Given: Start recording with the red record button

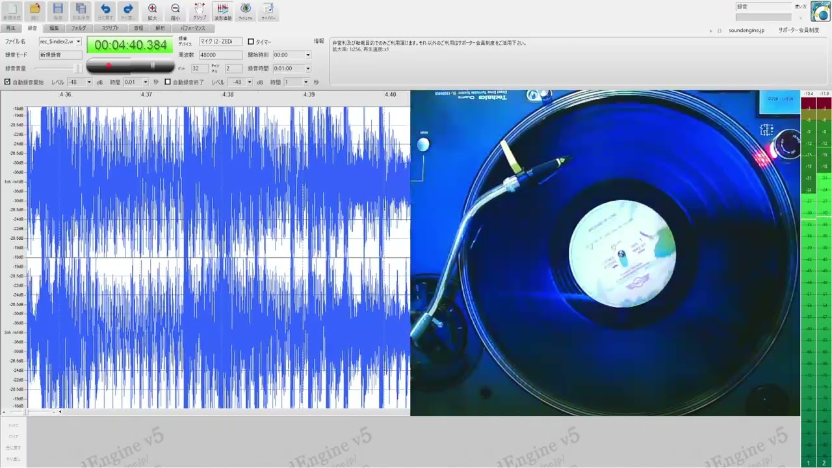Looking at the screenshot, I should pos(109,66).
